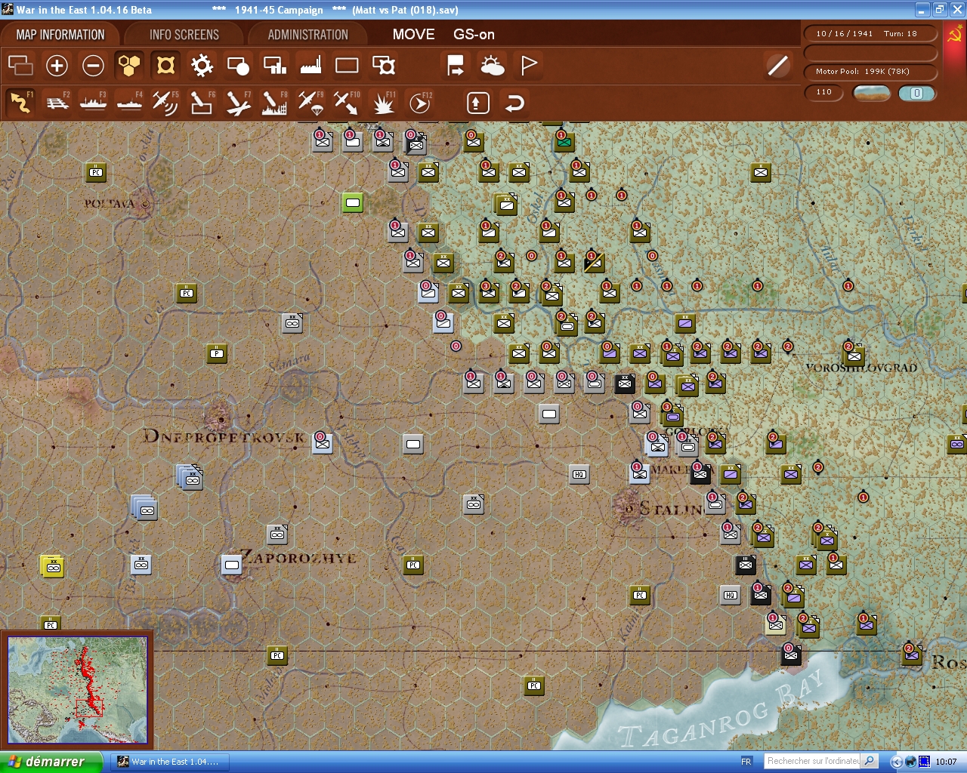Select the F4 ship mode icon

click(x=129, y=103)
